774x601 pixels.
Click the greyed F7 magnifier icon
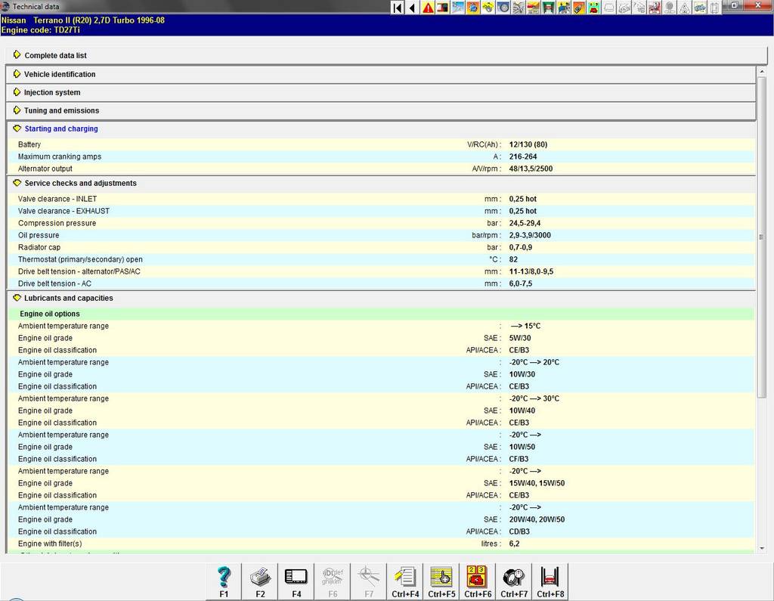point(369,581)
